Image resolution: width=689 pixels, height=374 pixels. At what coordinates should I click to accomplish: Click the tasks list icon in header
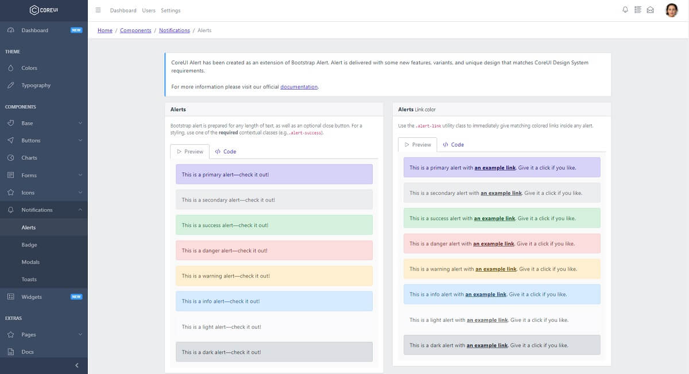637,10
